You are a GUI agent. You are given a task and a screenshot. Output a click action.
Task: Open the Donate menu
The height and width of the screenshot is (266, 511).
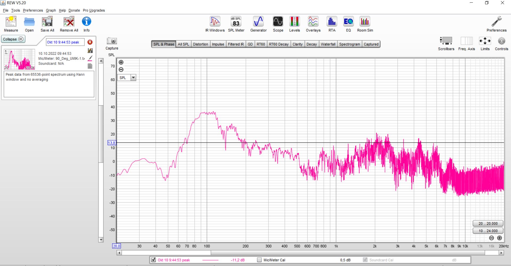tap(74, 10)
